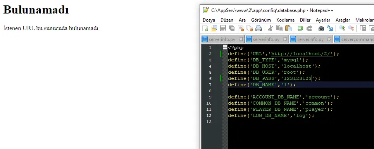Undo the last edit with the green arrow
Image resolution: width=374 pixels, height=149 pixels.
pos(300,28)
